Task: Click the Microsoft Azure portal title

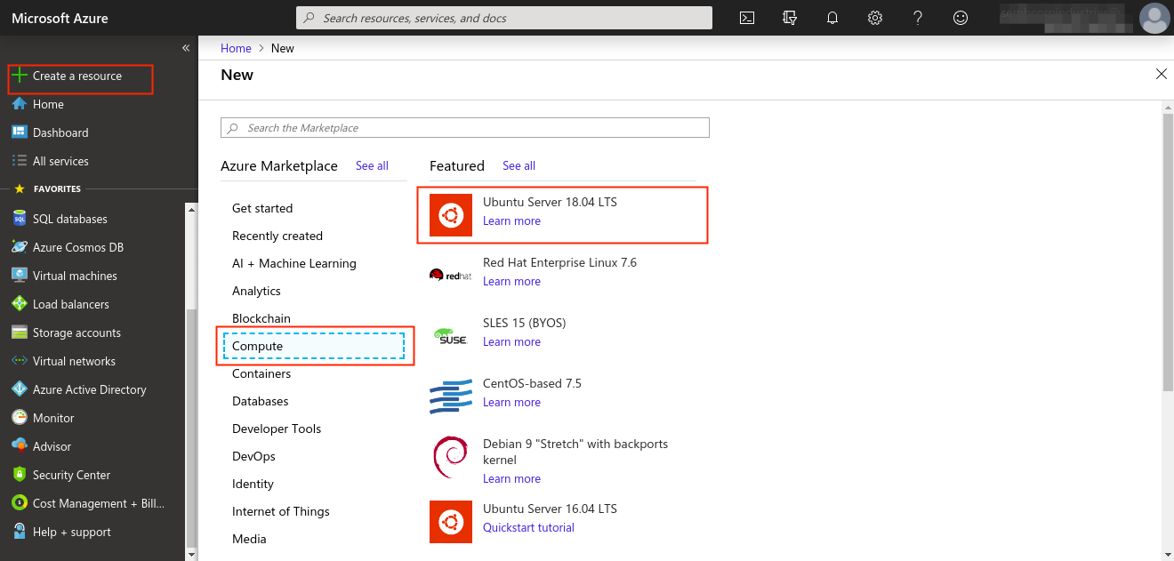Action: coord(60,18)
